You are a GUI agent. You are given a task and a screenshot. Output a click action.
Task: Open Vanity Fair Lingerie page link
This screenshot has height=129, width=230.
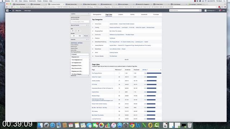tap(97, 77)
